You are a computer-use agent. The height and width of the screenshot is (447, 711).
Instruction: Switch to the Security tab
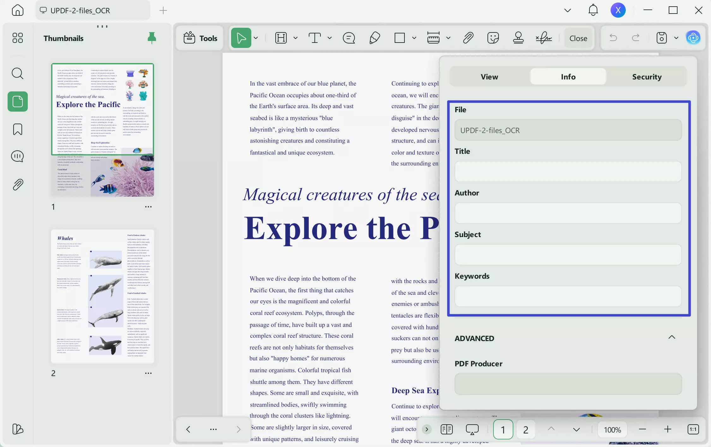647,76
